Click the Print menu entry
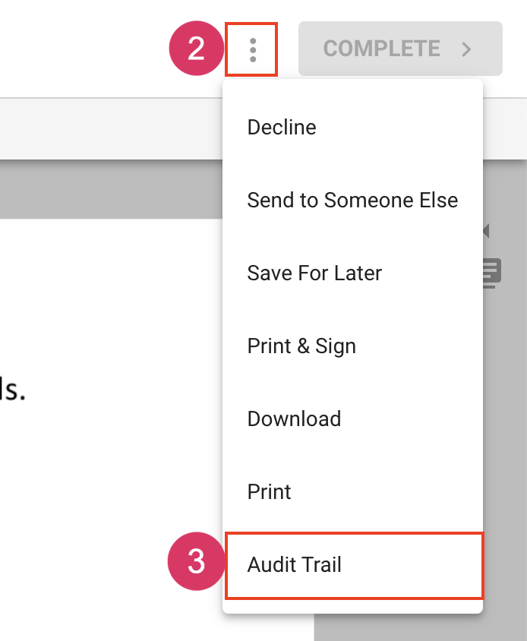Viewport: 527px width, 641px height. (269, 491)
